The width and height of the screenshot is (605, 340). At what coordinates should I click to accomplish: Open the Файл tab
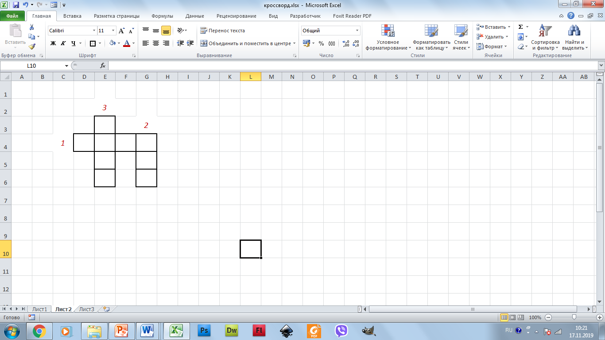[12, 16]
